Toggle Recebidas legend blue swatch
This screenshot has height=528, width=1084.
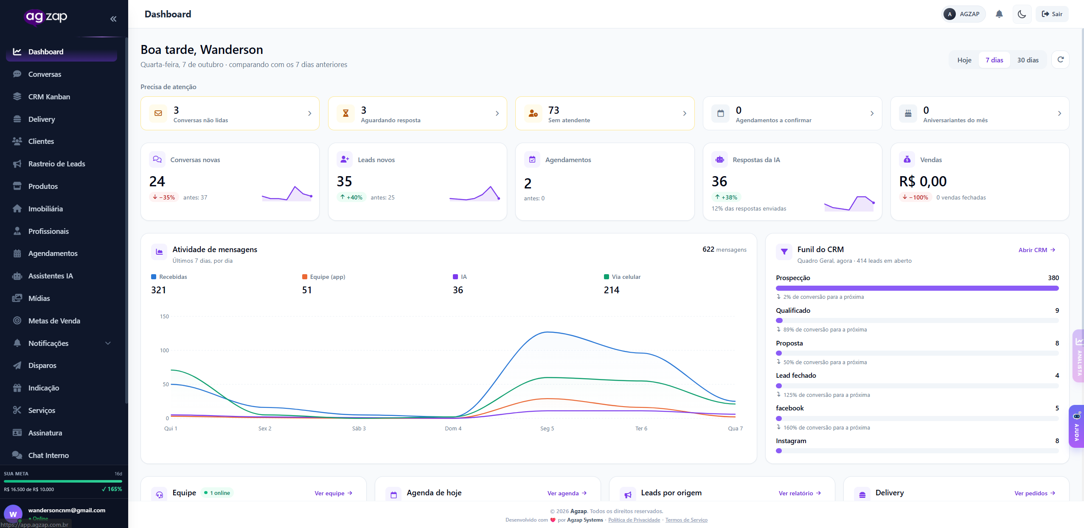154,277
